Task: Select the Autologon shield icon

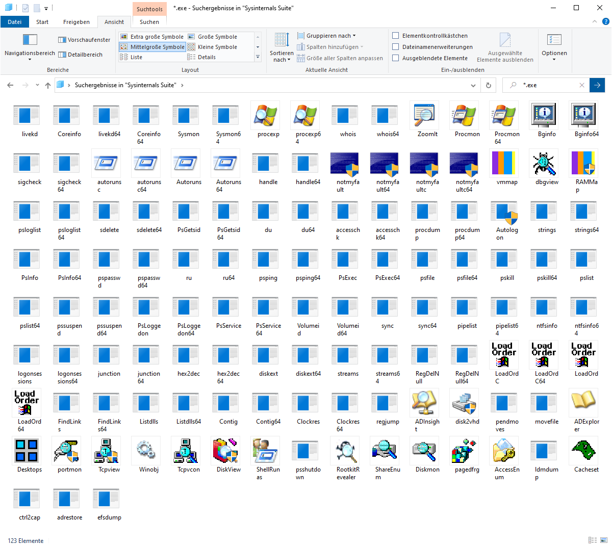Action: point(504,212)
